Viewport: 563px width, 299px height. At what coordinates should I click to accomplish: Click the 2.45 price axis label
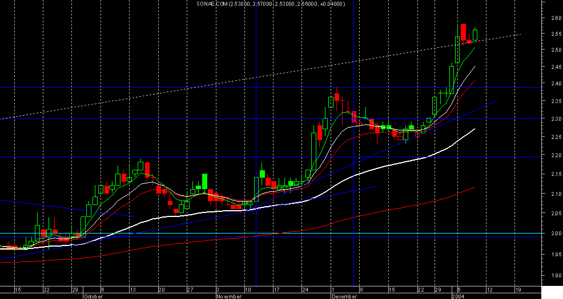click(x=557, y=67)
